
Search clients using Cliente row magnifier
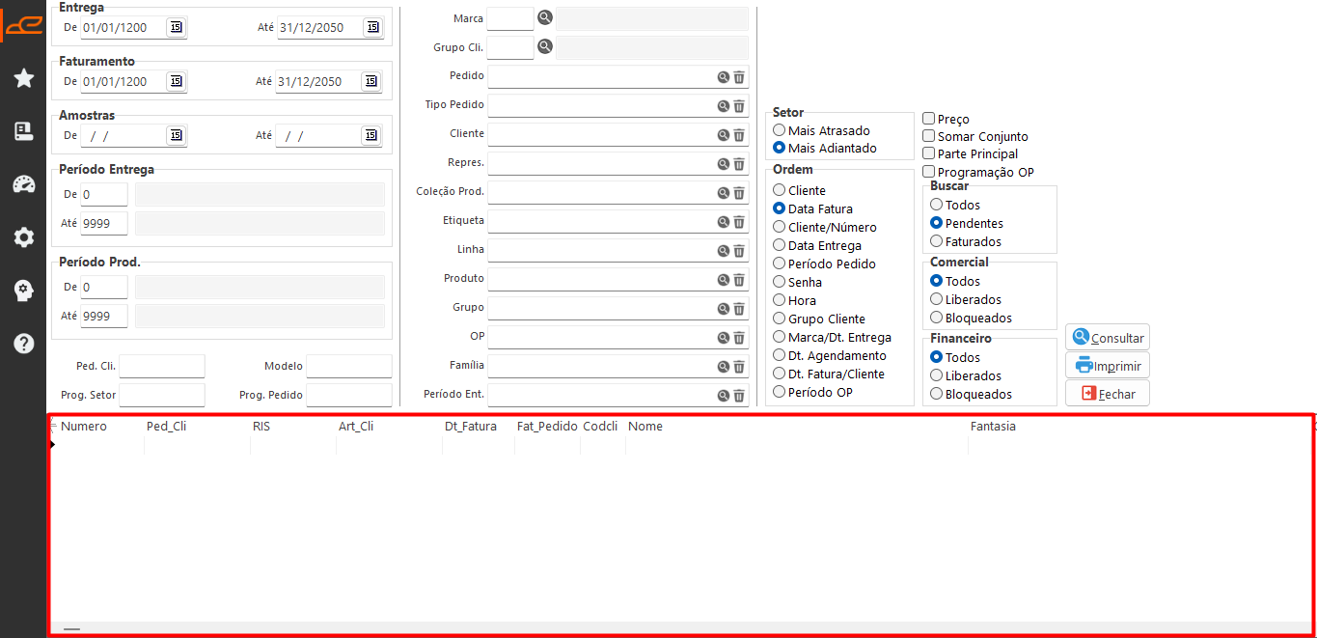tap(723, 135)
